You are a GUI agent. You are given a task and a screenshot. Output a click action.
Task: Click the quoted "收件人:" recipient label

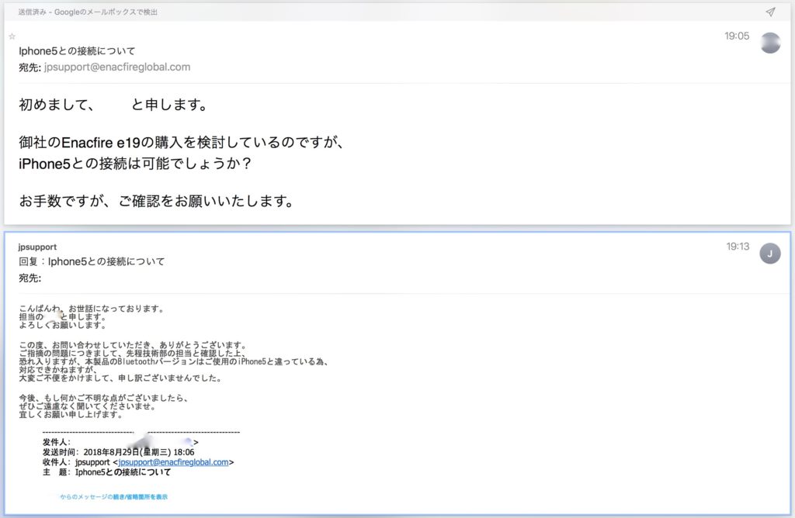tap(56, 462)
